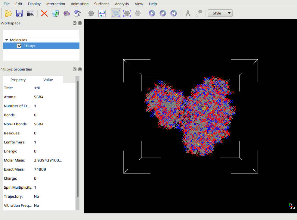Click the highlighted two-atom selection frame icon
The width and height of the screenshot is (297, 220).
coord(116,13)
